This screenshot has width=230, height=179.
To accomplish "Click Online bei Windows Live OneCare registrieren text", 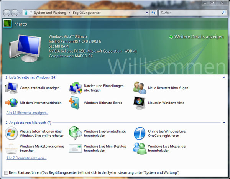I will [167, 133].
